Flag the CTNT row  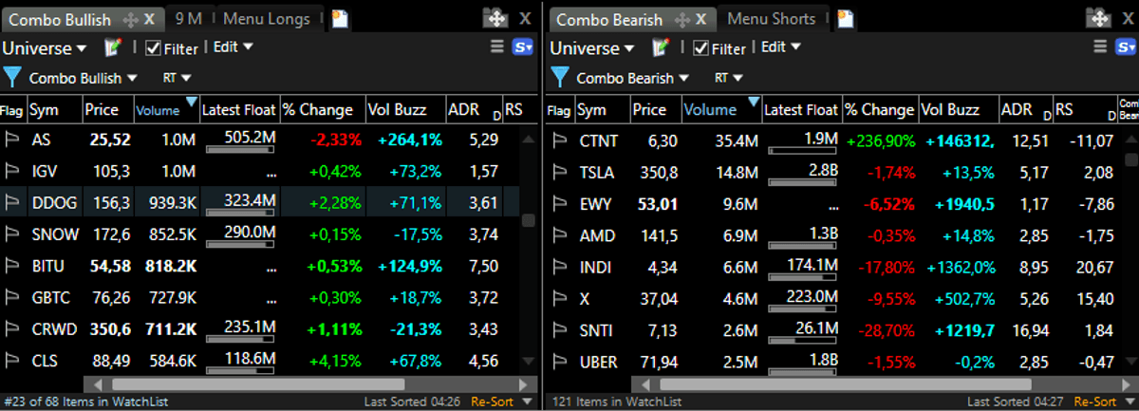tap(560, 141)
